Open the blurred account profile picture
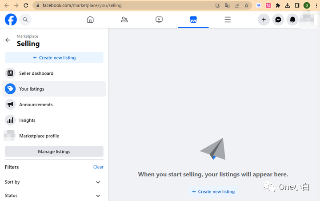 click(307, 20)
